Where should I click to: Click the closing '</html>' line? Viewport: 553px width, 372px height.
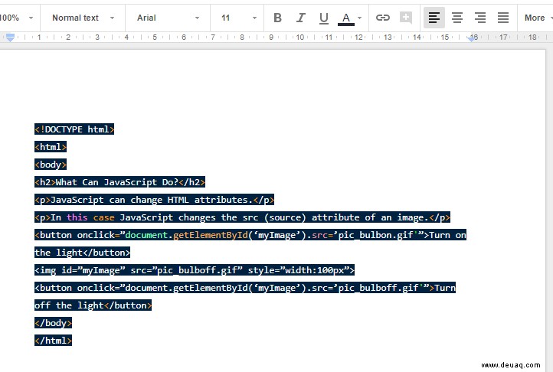[54, 341]
